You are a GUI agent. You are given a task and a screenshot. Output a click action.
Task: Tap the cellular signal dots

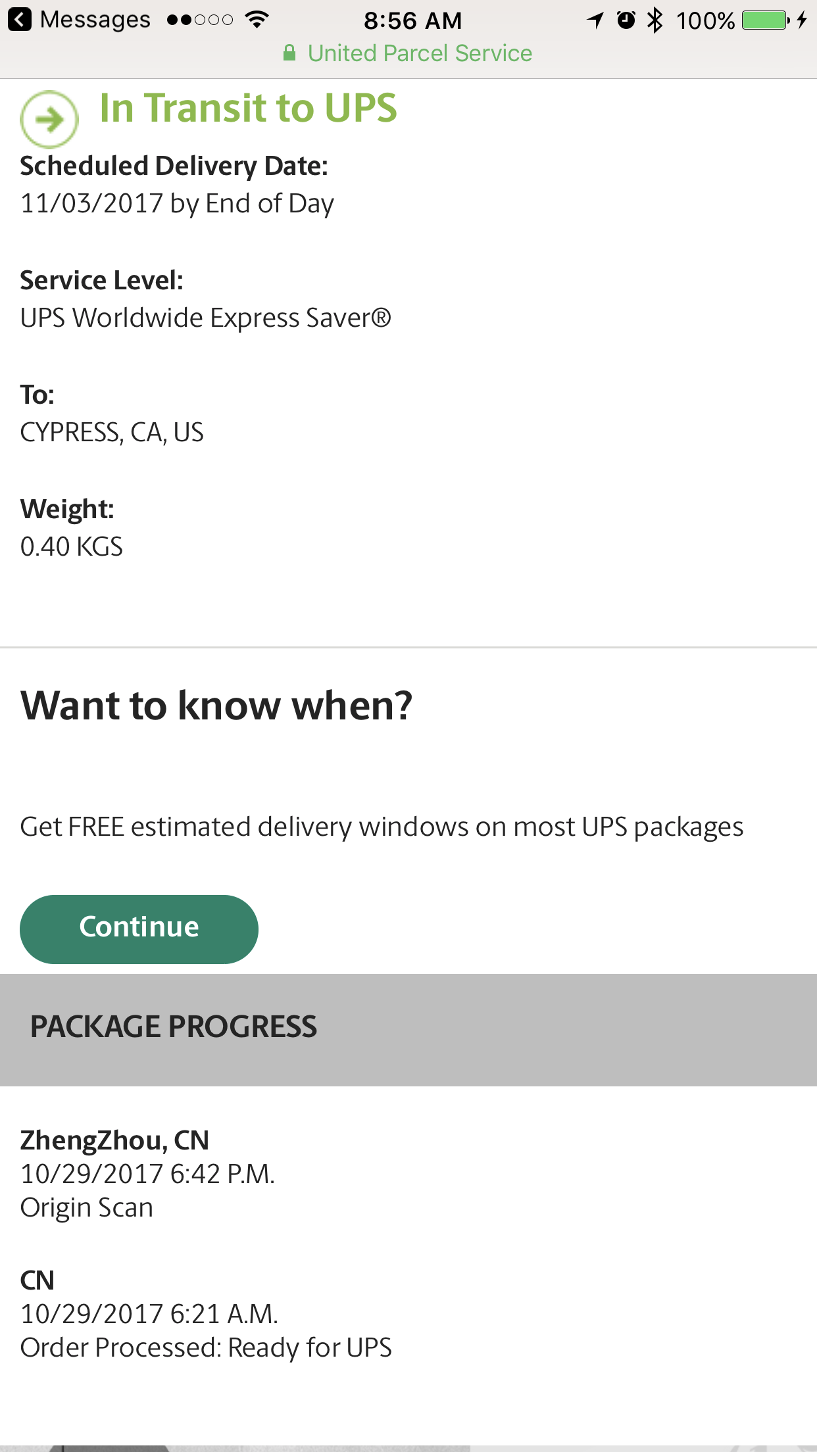[200, 20]
